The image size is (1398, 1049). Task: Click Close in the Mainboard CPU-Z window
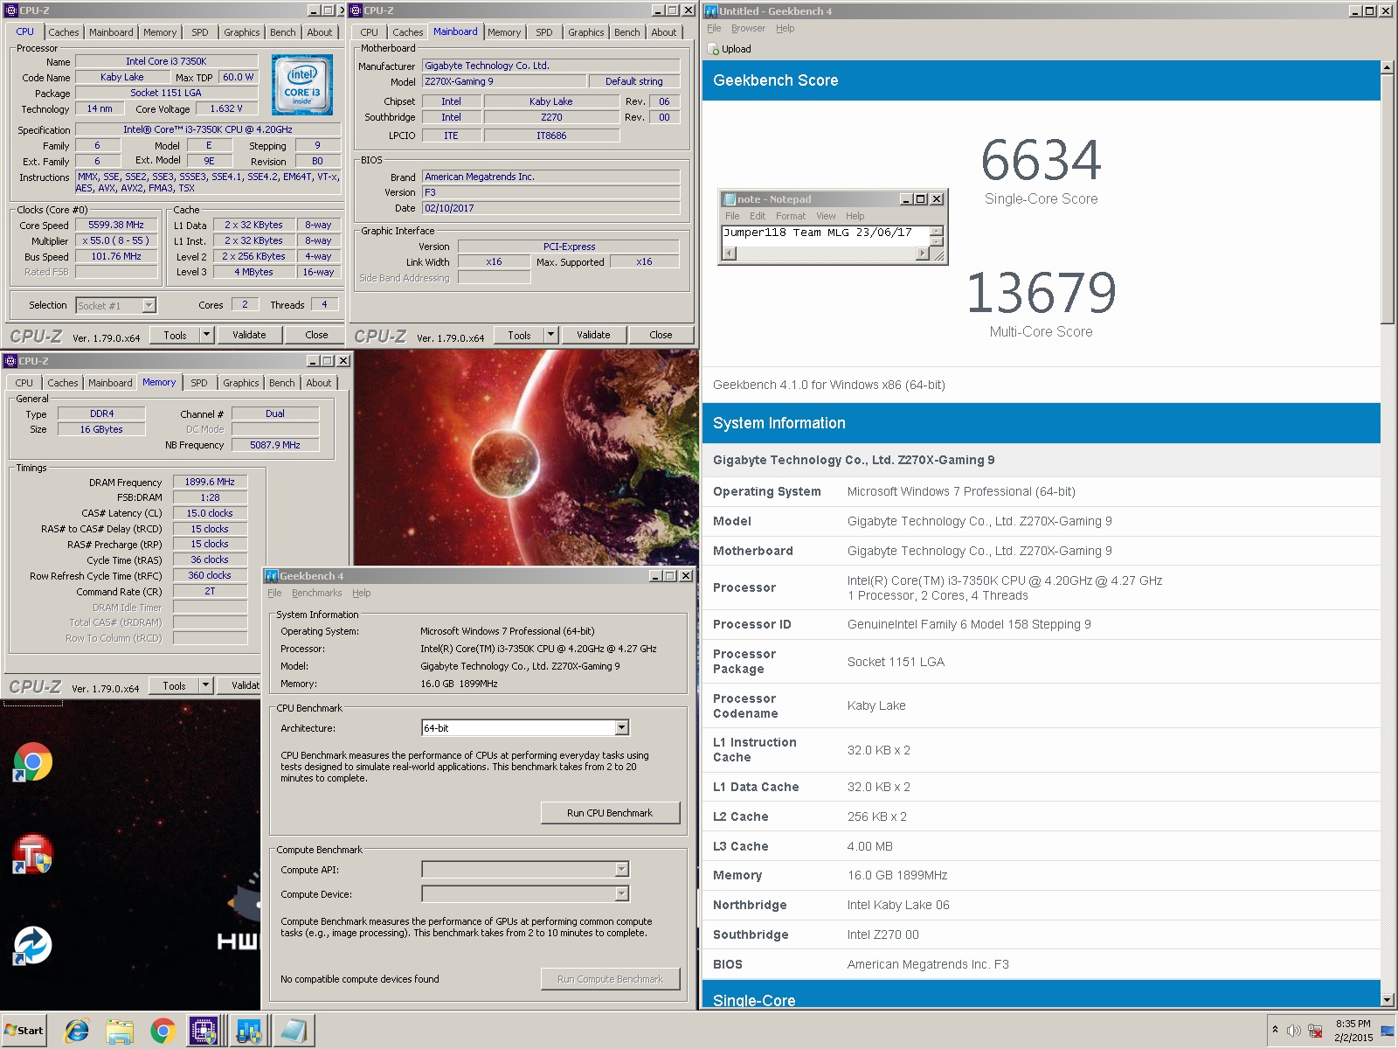click(661, 335)
